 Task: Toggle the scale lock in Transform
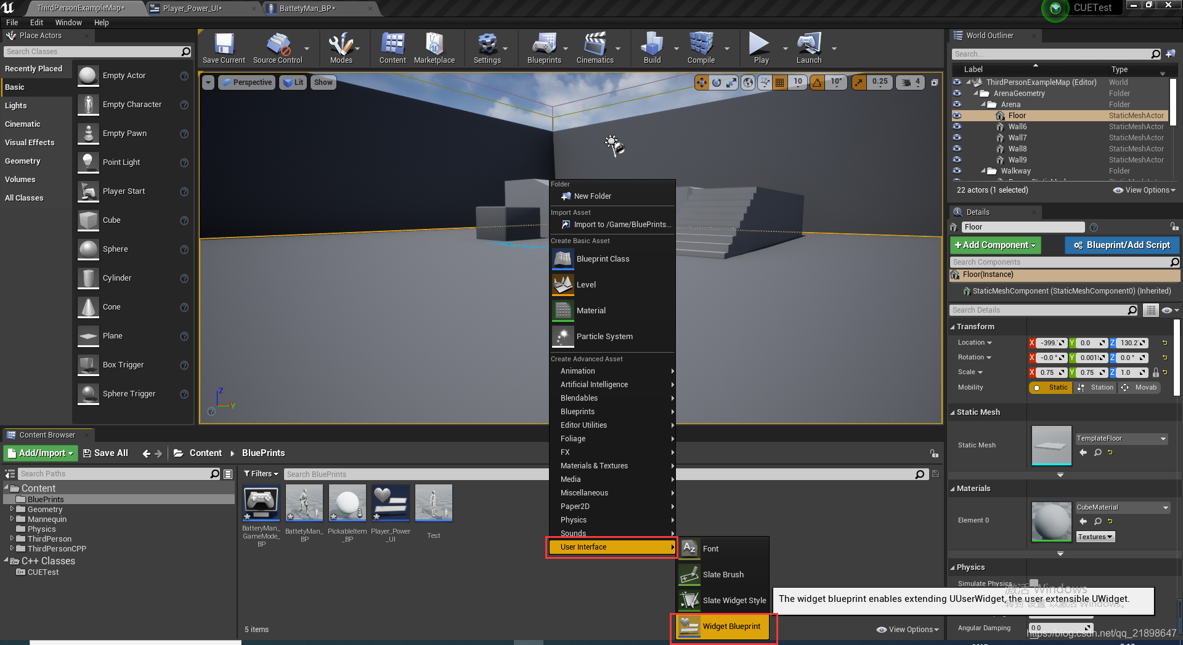1155,372
